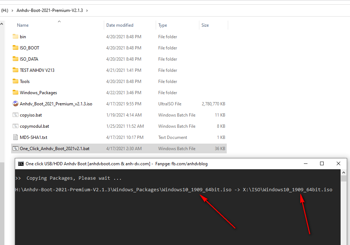Select the ISO_BOOT folder icon
Viewport: 350px width, 245px height.
pyautogui.click(x=15, y=48)
